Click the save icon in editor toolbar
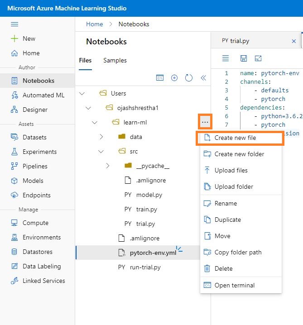Screen dimensions: 303x325 pos(244,58)
